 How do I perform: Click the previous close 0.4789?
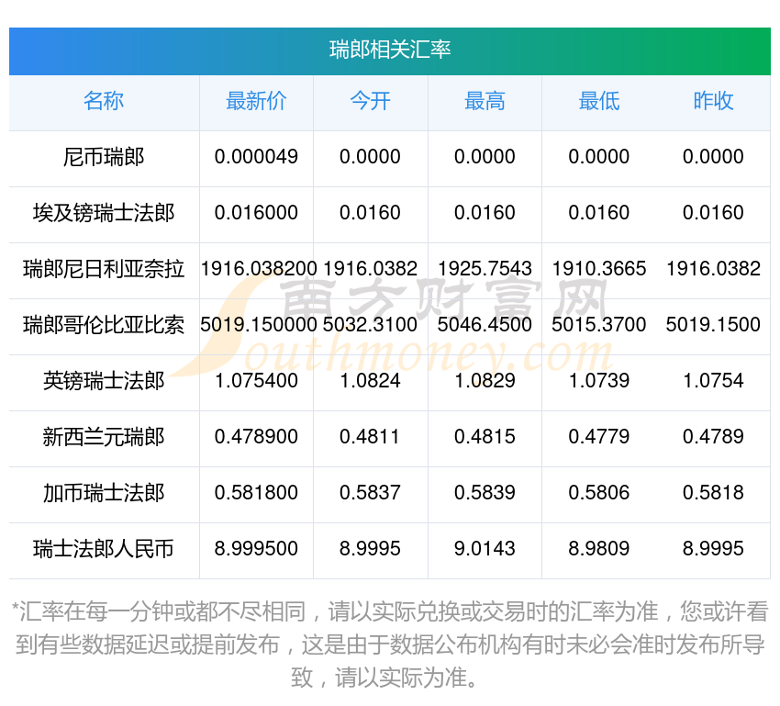(713, 437)
